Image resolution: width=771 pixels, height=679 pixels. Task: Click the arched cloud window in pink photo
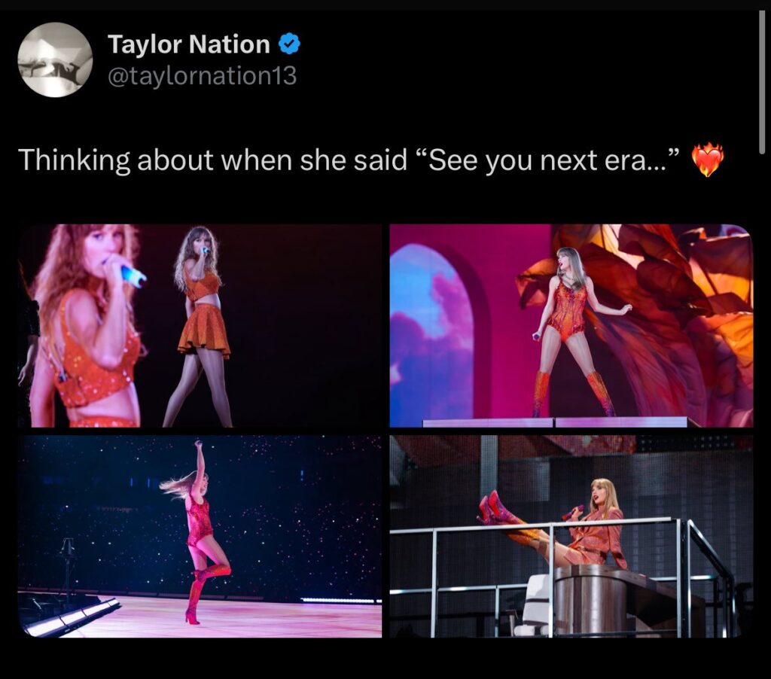[431, 331]
